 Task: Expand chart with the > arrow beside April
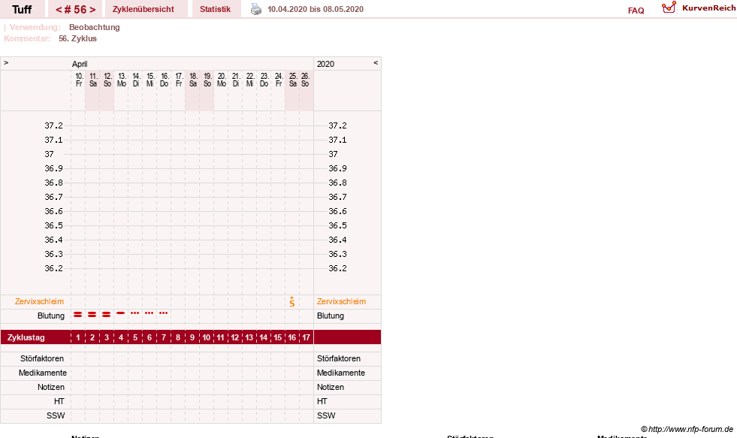pos(6,62)
